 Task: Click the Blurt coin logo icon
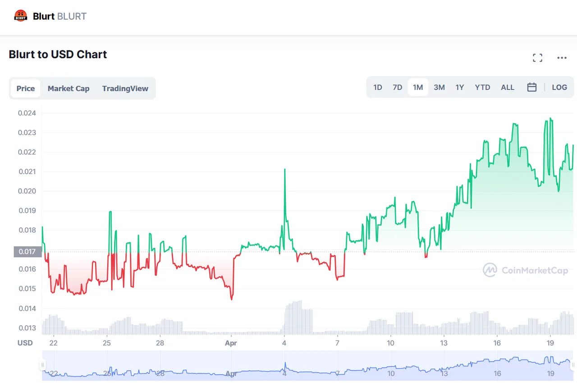[20, 16]
